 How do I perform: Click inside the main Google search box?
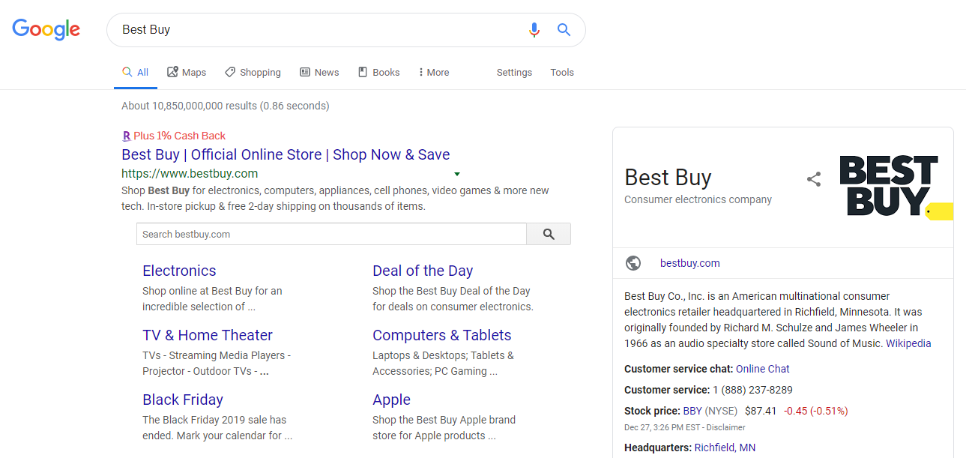click(300, 29)
